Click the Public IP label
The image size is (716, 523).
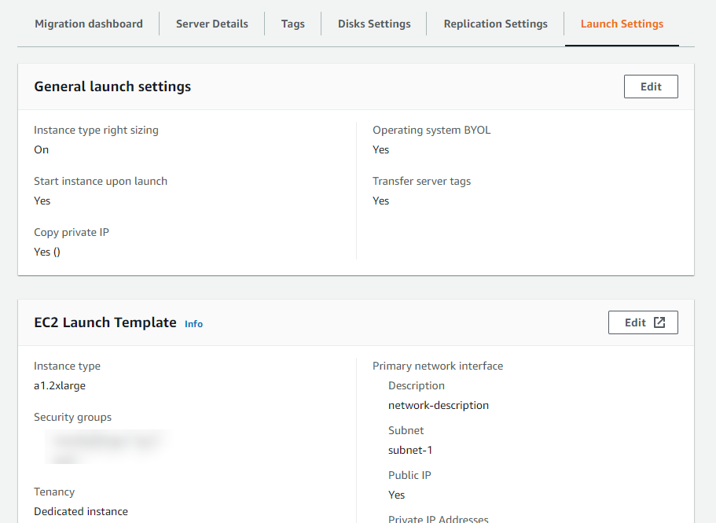[409, 476]
